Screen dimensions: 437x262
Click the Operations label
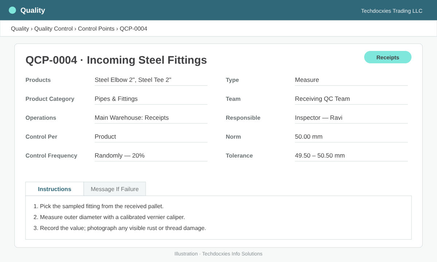click(41, 118)
